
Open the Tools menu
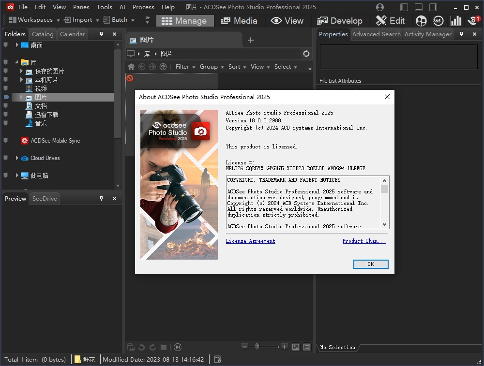tap(104, 7)
